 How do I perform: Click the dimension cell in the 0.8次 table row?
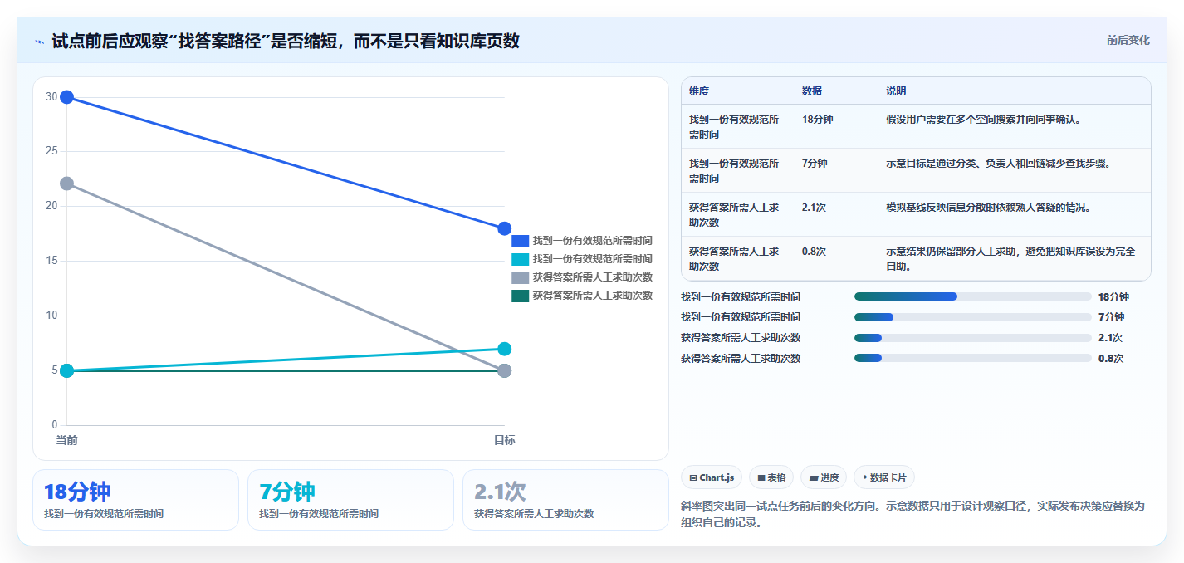pyautogui.click(x=734, y=258)
